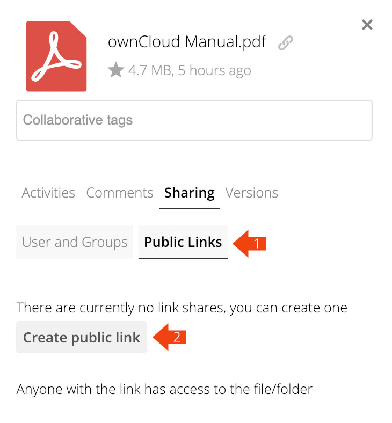Click the "5 hours ago" modified time
Image resolution: width=392 pixels, height=423 pixels.
tap(214, 70)
